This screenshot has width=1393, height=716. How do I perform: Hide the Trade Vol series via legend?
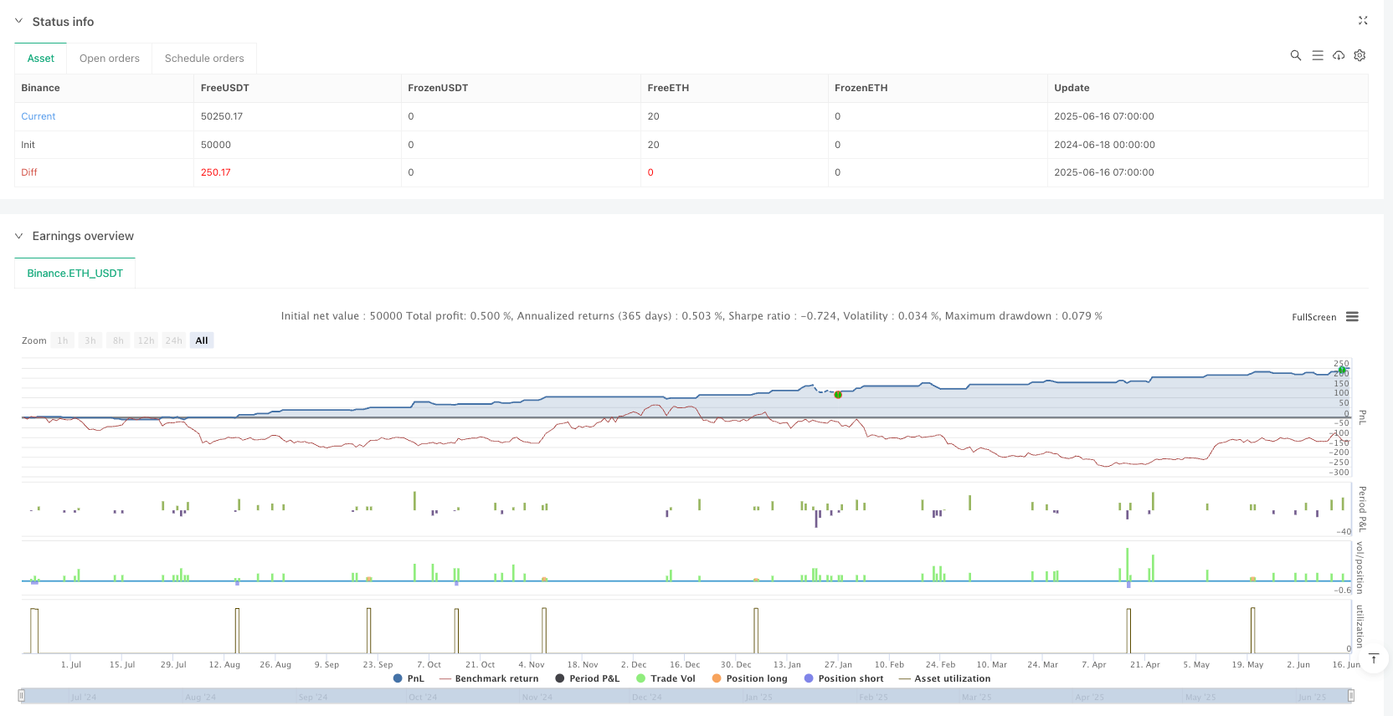666,678
